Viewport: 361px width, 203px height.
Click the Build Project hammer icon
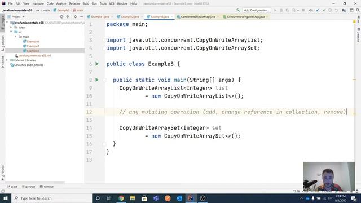[238, 10]
